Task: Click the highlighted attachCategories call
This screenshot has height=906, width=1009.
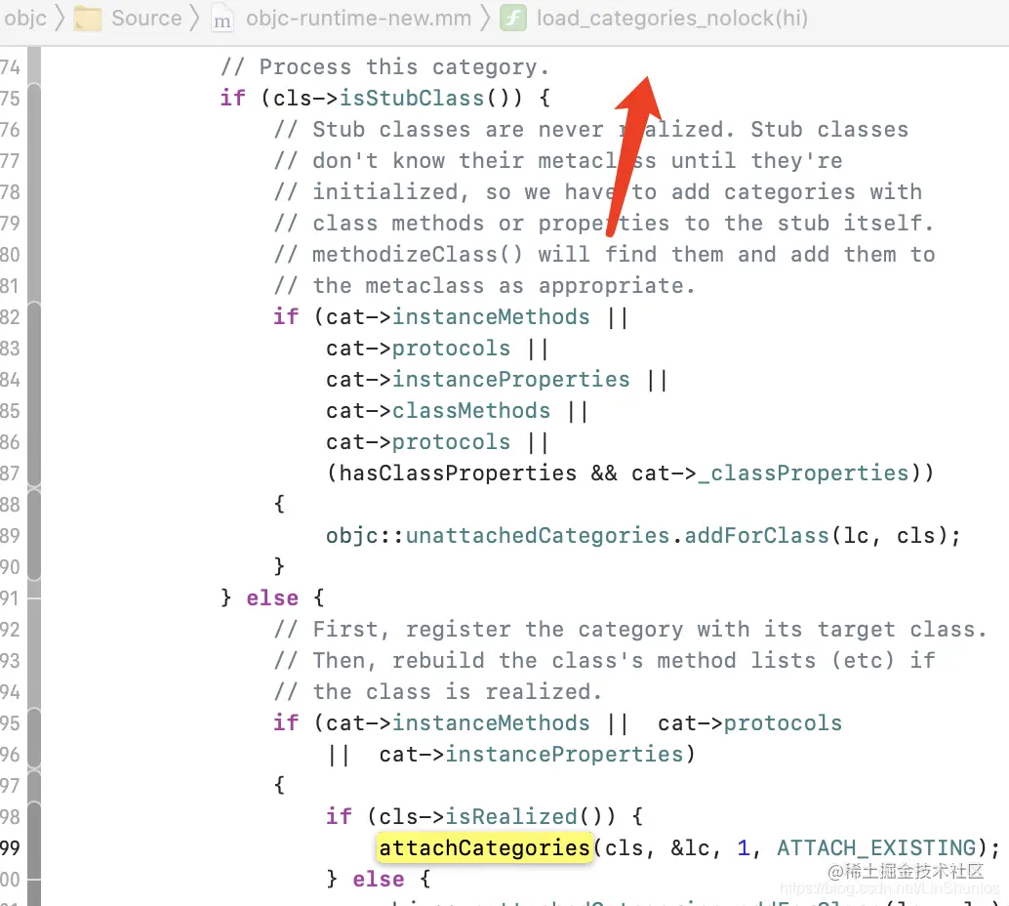Action: (x=484, y=847)
